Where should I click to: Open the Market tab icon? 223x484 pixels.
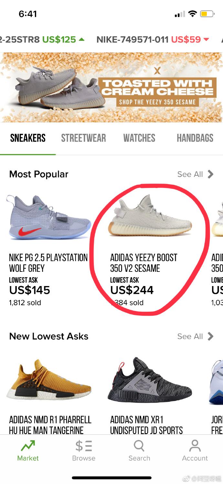28,446
